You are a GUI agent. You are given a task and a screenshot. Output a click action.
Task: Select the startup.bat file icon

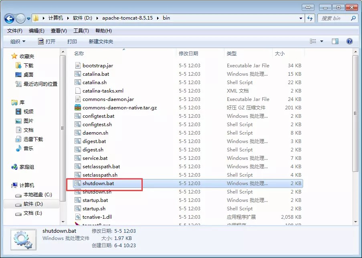coord(78,200)
